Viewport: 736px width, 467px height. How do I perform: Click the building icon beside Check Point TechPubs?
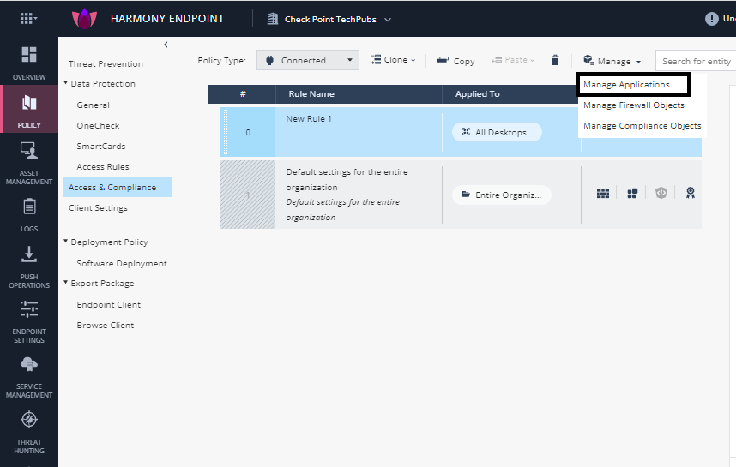pyautogui.click(x=272, y=19)
